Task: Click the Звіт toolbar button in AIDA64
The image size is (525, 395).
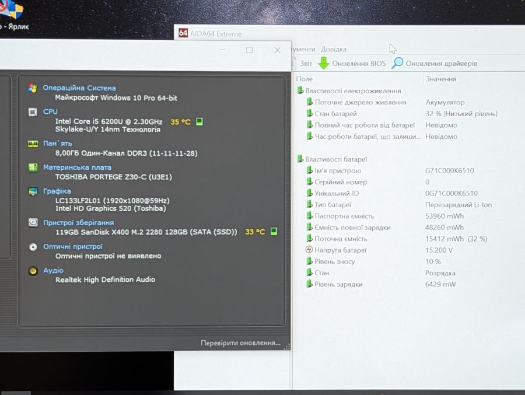Action: pyautogui.click(x=302, y=64)
